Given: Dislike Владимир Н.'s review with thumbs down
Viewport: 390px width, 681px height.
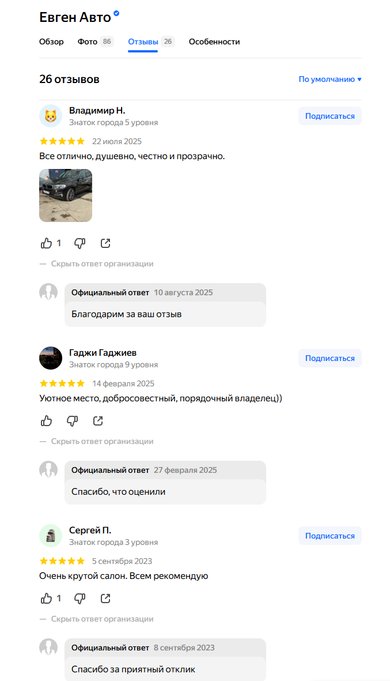Looking at the screenshot, I should (79, 243).
